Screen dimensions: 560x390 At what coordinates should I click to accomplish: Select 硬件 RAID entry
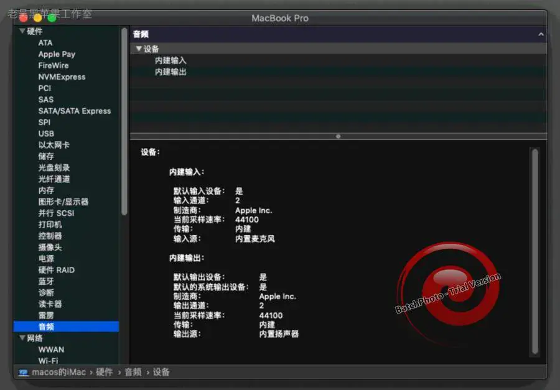(57, 270)
